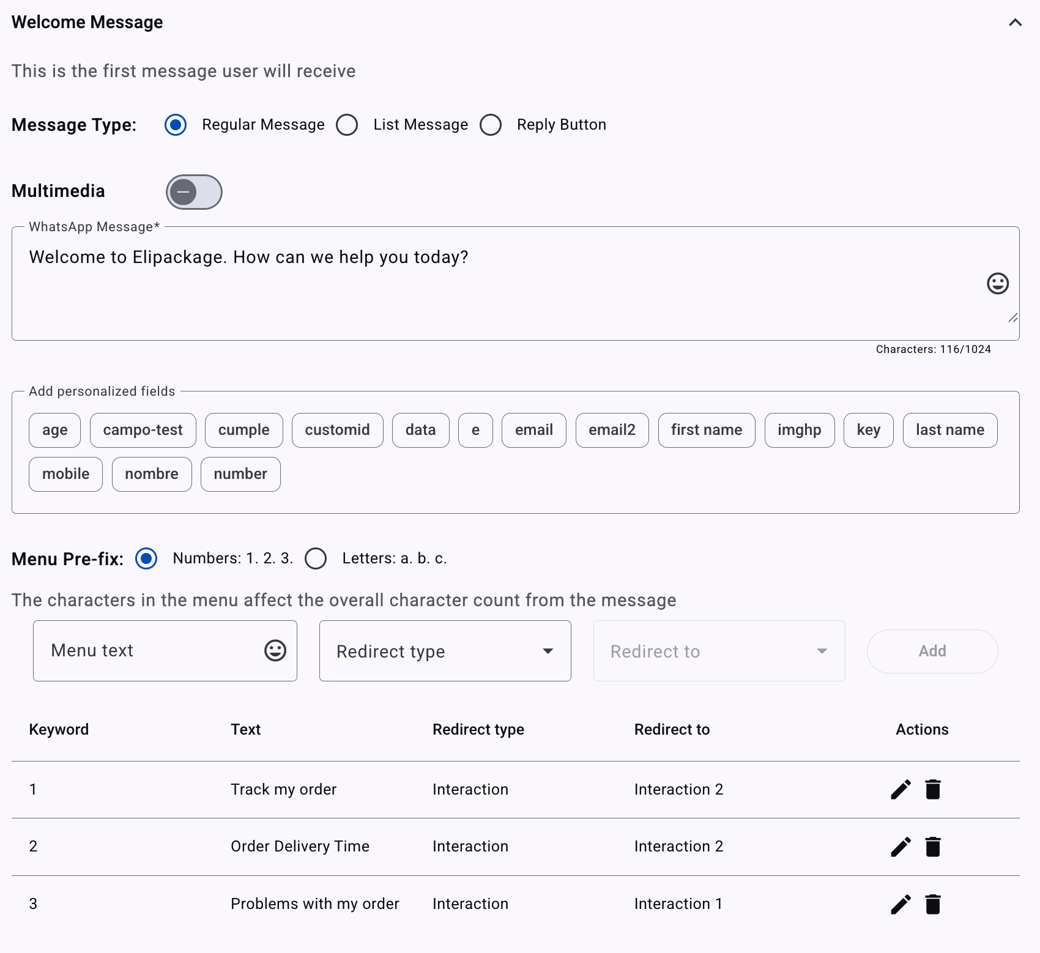The height and width of the screenshot is (953, 1040).
Task: Click the Characters: 116/1024 counter
Action: click(934, 349)
